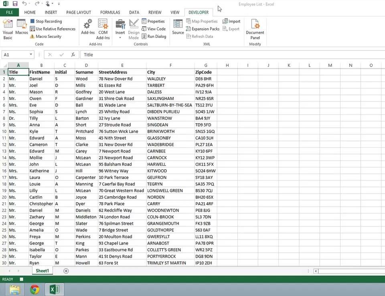Select the cell with surname Middleton
Screen dimensions: 385x296
click(87, 217)
